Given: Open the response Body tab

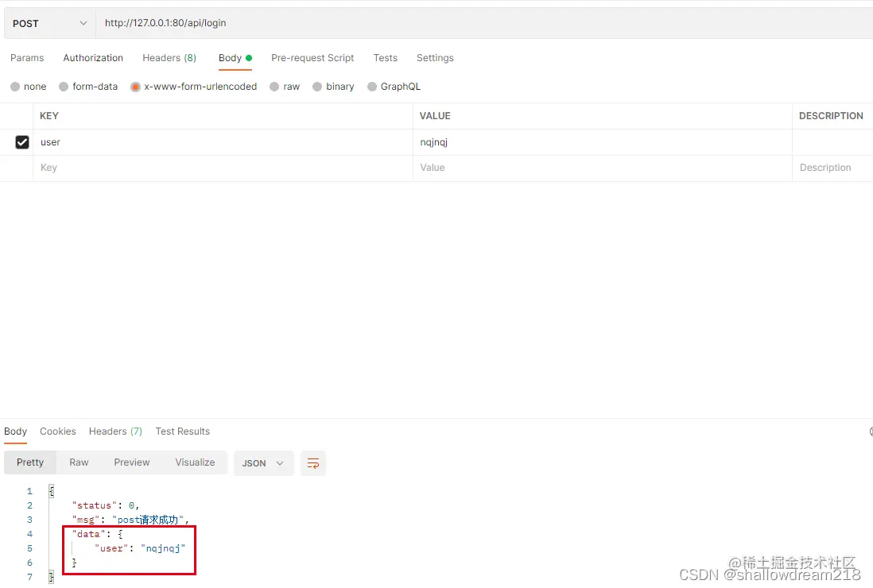Looking at the screenshot, I should pos(15,431).
